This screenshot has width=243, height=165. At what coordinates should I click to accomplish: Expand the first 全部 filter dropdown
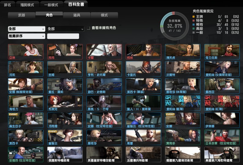click(x=27, y=29)
